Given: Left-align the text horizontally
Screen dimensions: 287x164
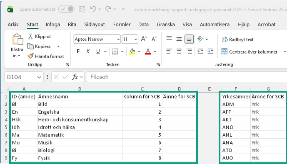Looking at the screenshot, I should pos(169,51).
